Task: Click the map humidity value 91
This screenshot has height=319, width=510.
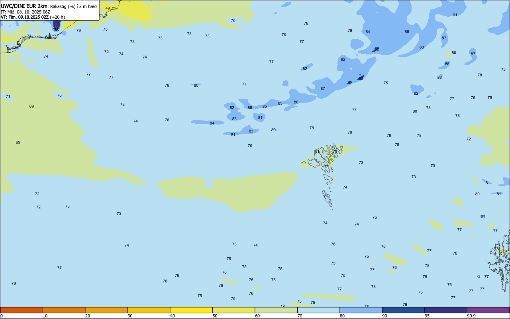Action: tap(455, 15)
